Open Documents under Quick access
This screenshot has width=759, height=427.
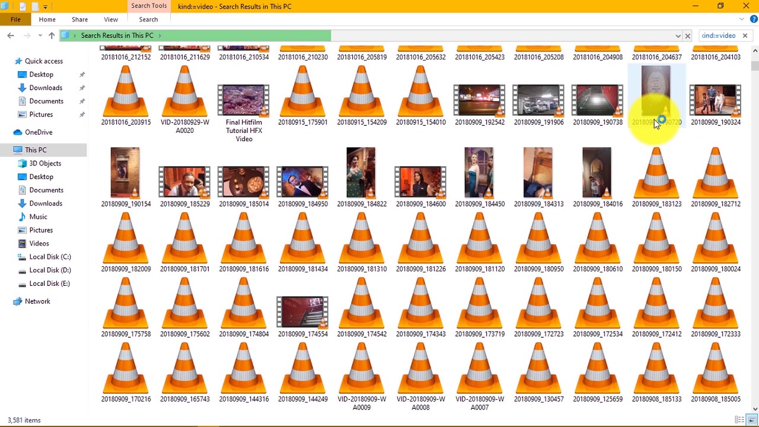[46, 101]
